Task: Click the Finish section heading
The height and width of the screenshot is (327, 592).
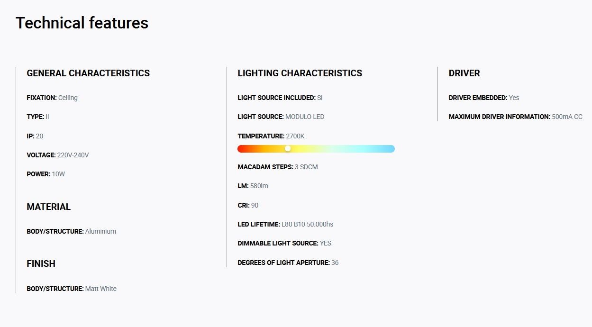Action: [41, 263]
